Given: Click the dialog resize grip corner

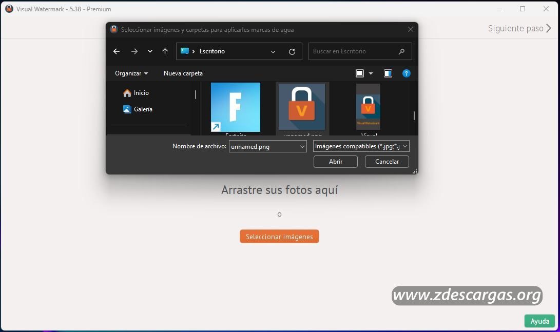Looking at the screenshot, I should (415, 172).
